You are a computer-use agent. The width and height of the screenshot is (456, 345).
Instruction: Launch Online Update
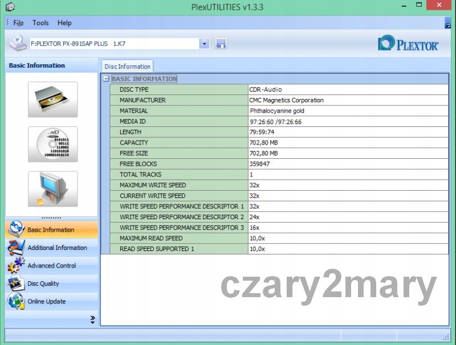click(x=46, y=302)
